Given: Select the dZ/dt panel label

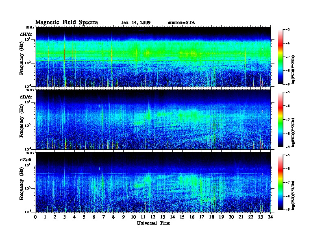Looking at the screenshot, I should pos(26,159).
